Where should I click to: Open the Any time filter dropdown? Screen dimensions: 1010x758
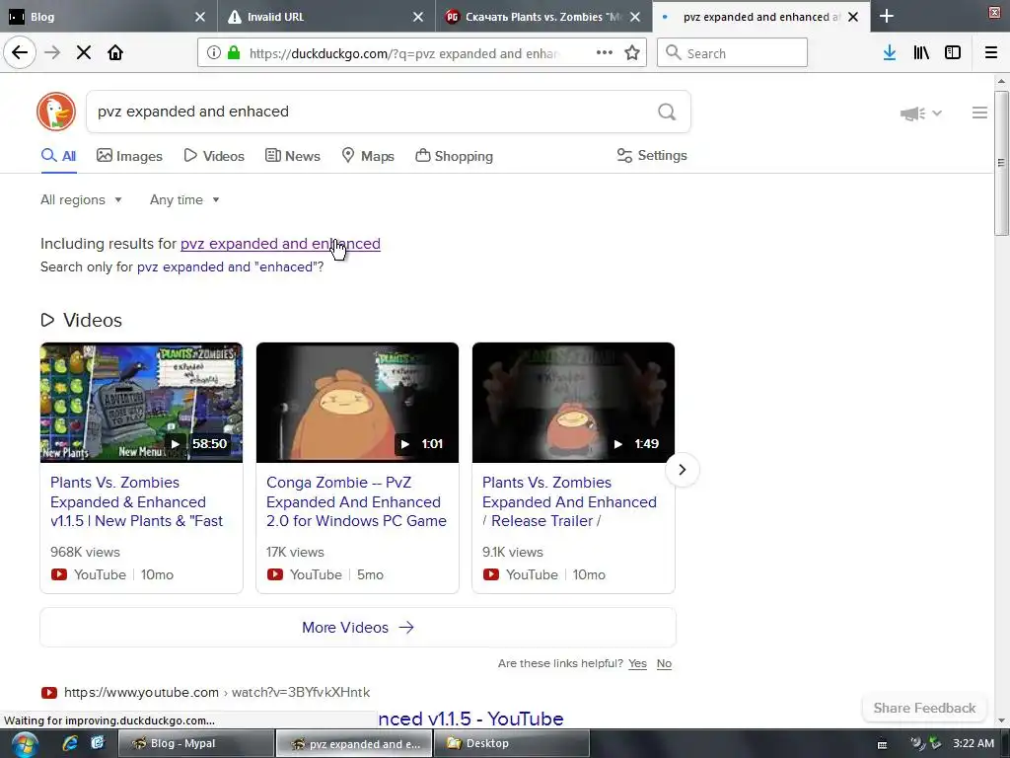184,199
